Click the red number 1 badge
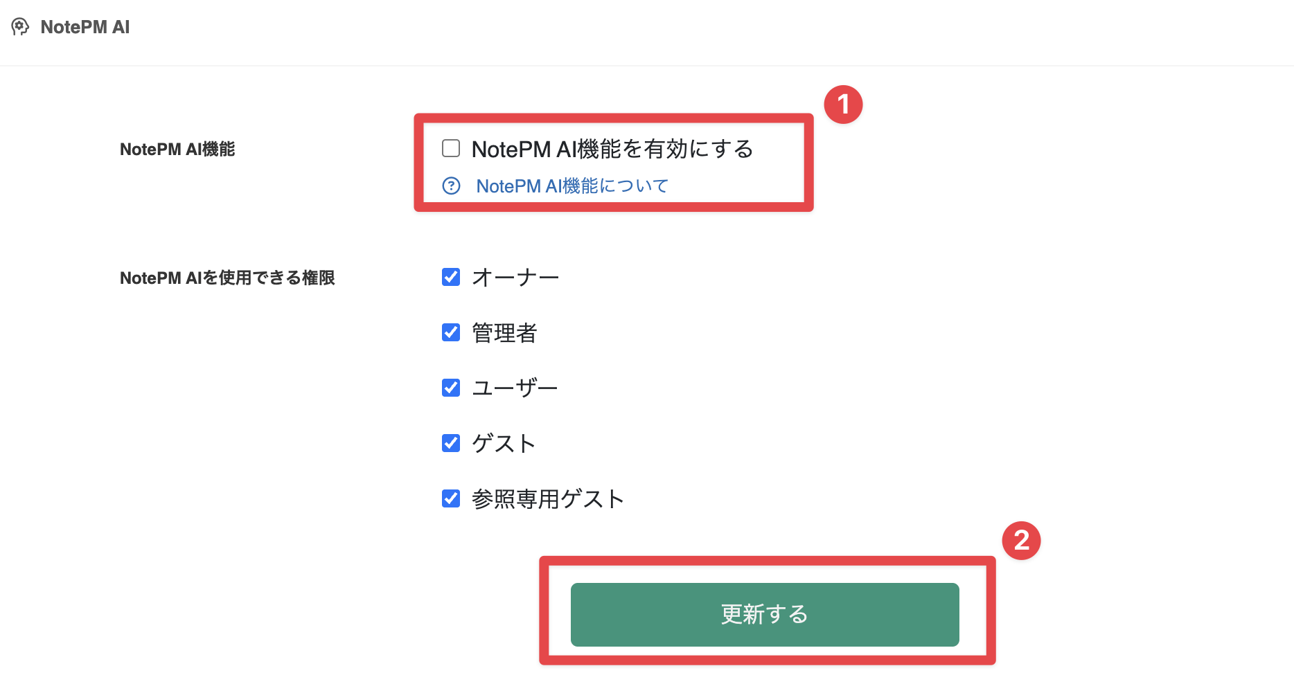The width and height of the screenshot is (1294, 684). (843, 105)
